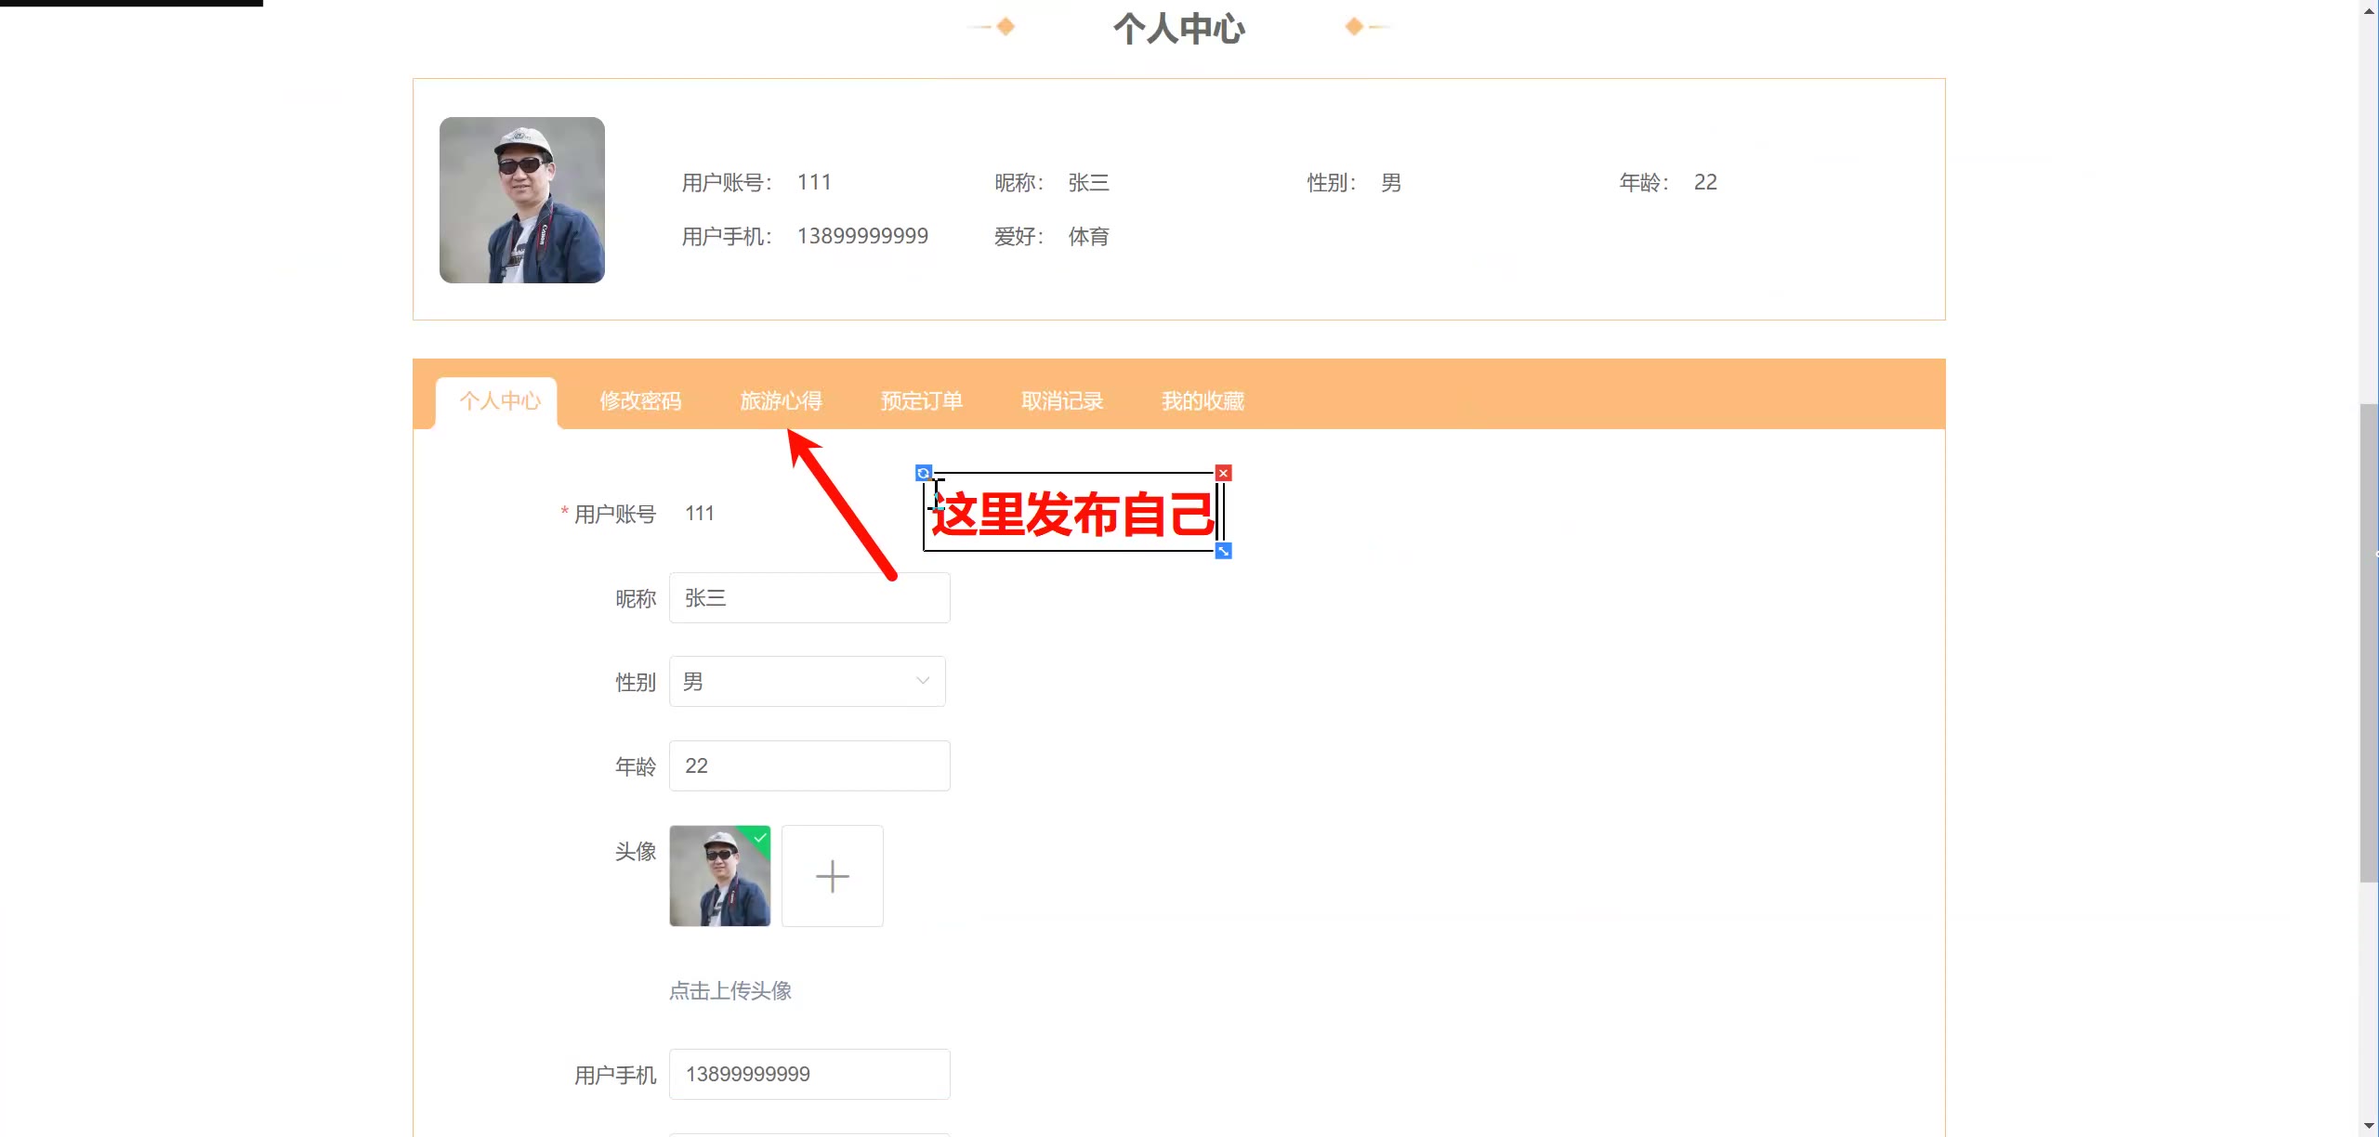Expand the 性别 dropdown arrow
Viewport: 2379px width, 1137px height.
coord(922,681)
